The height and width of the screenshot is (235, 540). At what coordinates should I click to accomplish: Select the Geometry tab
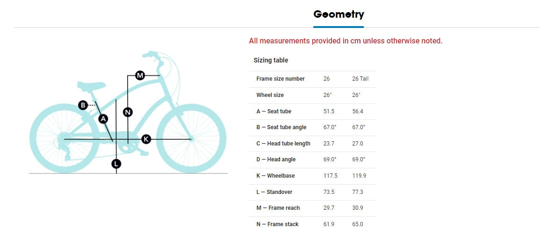pyautogui.click(x=338, y=14)
